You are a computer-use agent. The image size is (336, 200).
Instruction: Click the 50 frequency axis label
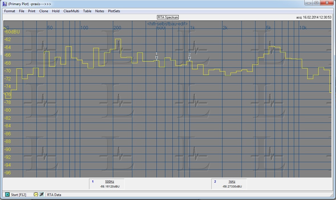(x=50, y=28)
